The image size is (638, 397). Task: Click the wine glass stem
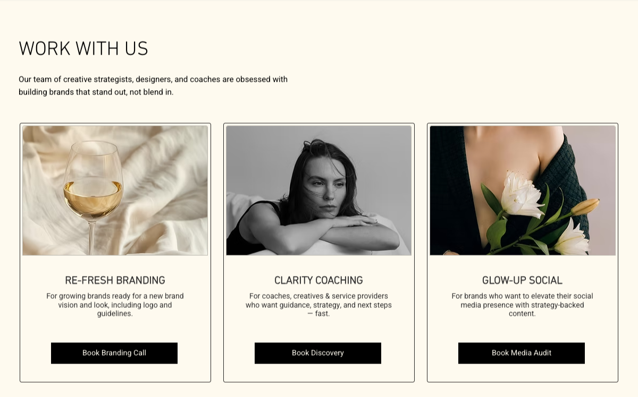click(92, 236)
